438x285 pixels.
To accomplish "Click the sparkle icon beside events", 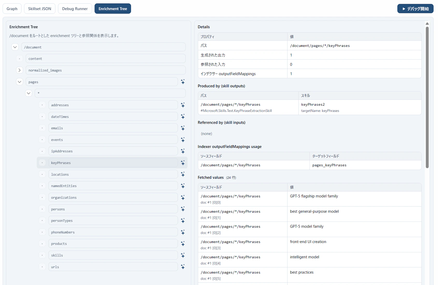I will (x=183, y=140).
